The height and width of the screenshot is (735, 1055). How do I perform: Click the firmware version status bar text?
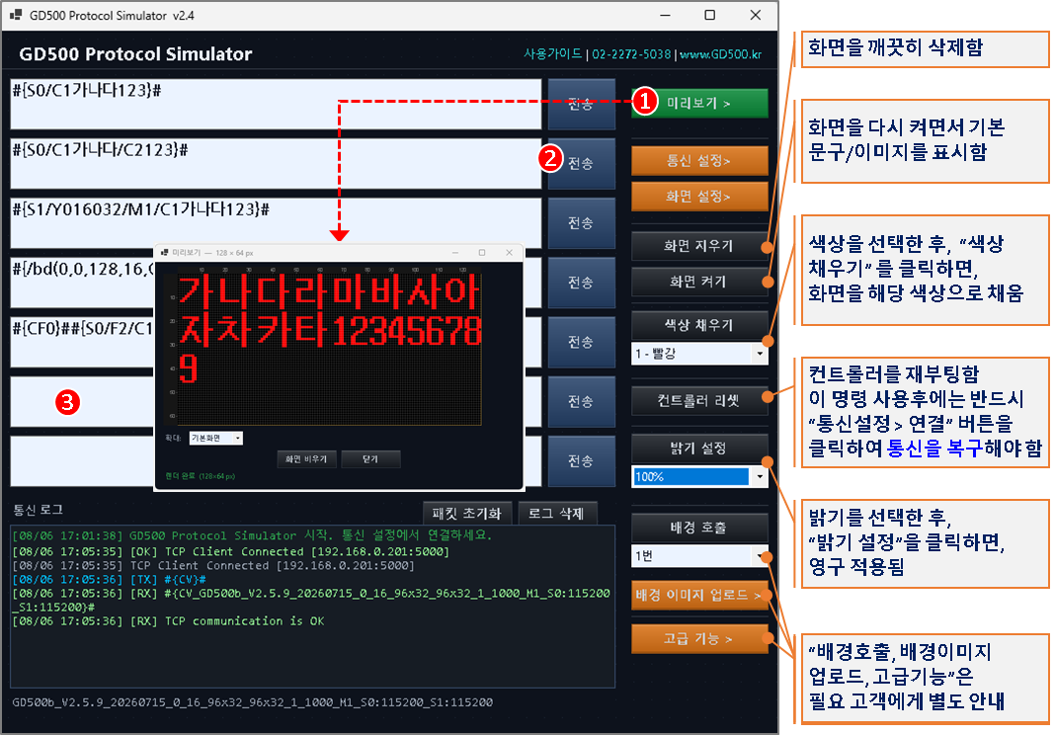[x=252, y=702]
